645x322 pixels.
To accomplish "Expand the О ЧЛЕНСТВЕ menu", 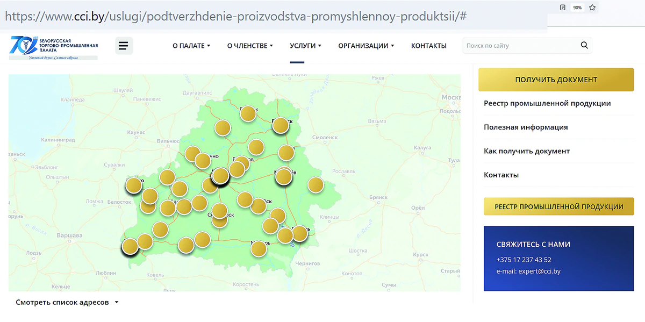I will pyautogui.click(x=250, y=46).
